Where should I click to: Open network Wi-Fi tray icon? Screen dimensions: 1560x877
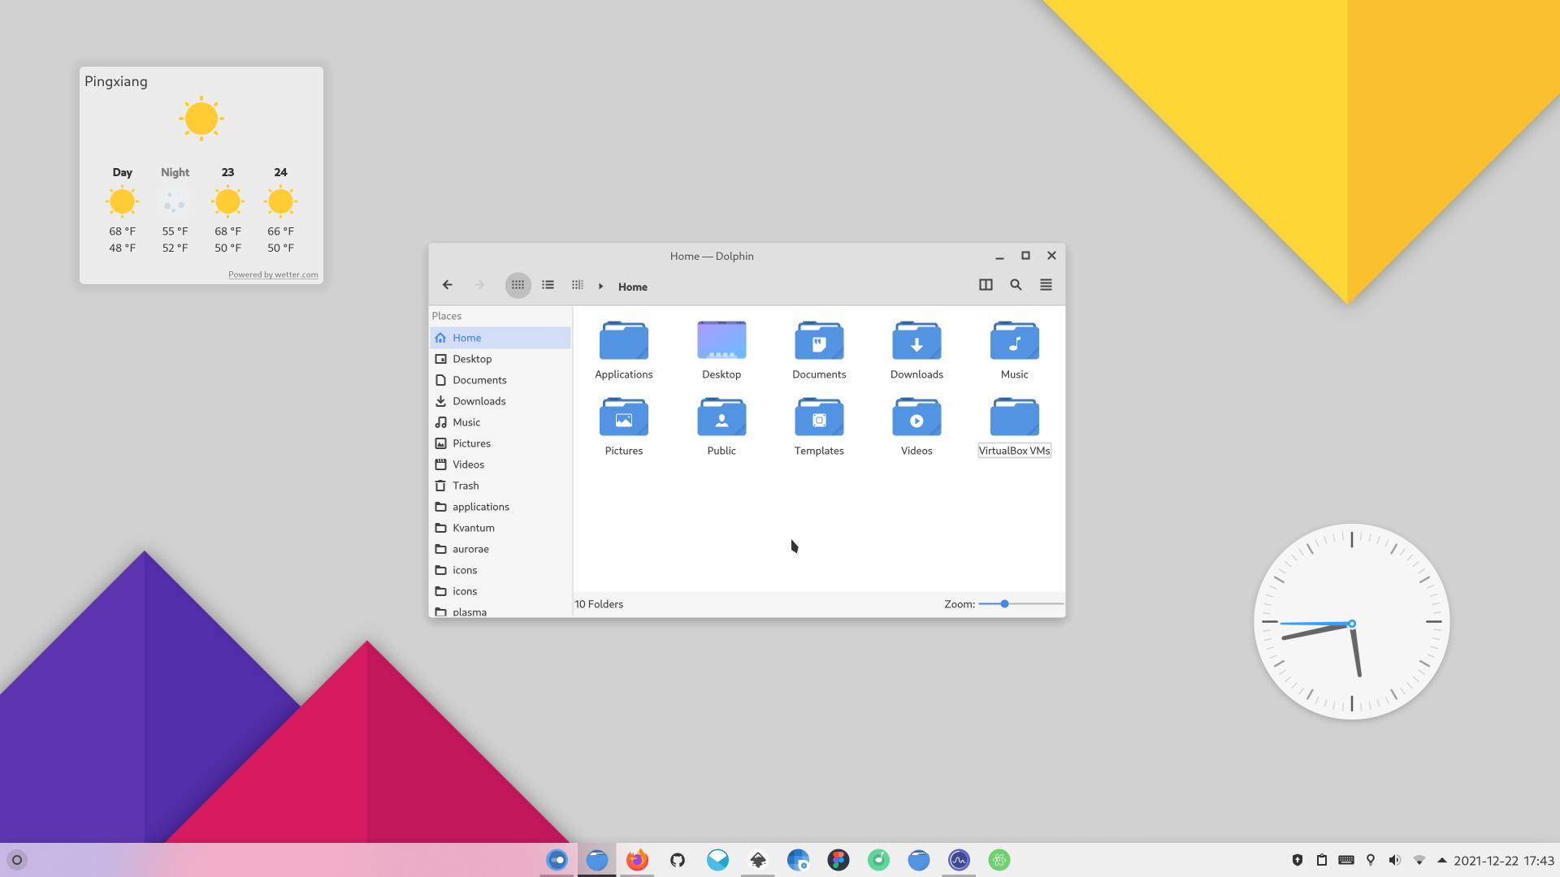click(x=1419, y=860)
